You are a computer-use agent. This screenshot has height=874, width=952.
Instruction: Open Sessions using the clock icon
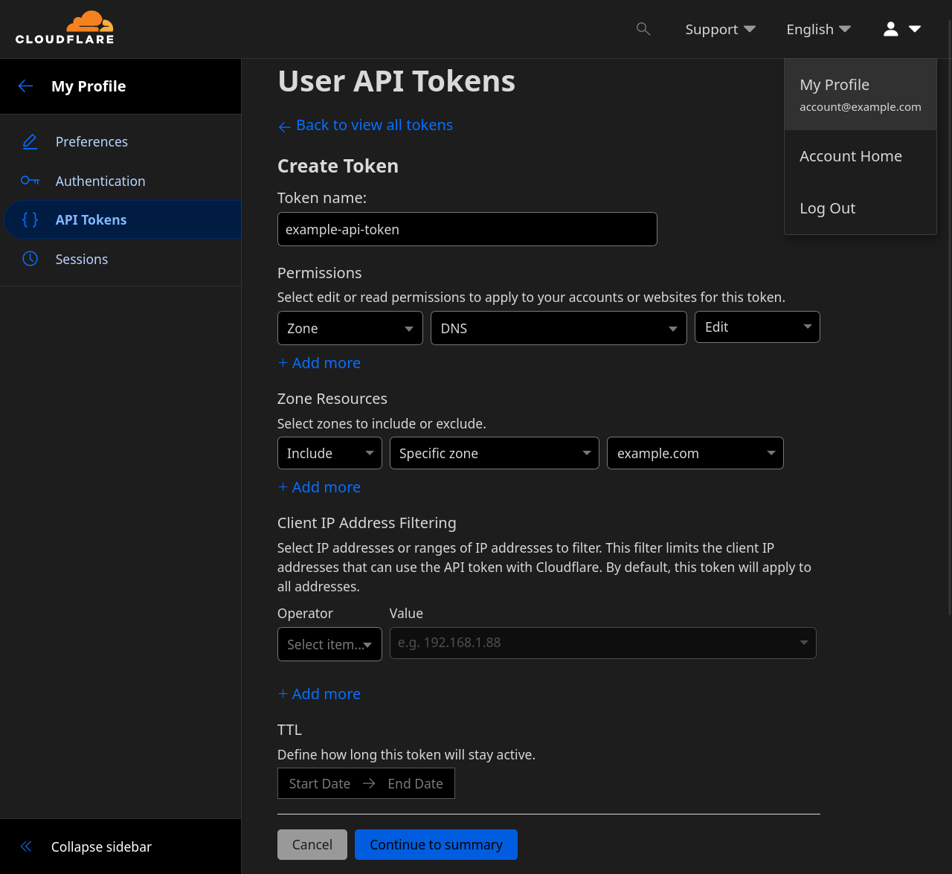(x=30, y=258)
